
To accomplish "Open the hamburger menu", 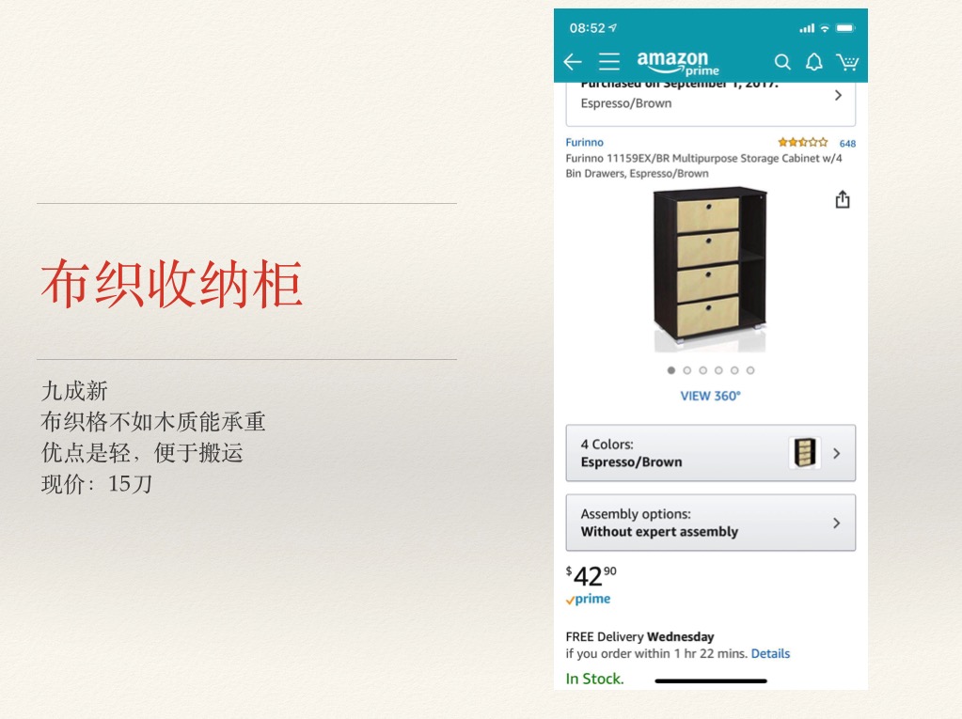I will 609,61.
